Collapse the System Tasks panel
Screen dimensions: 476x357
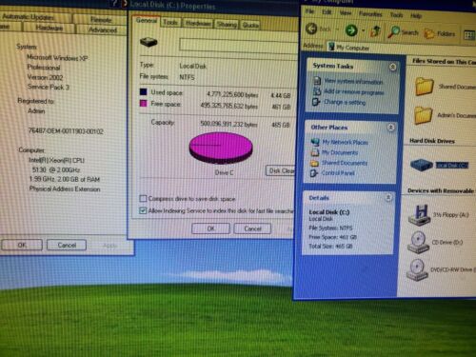tap(393, 67)
